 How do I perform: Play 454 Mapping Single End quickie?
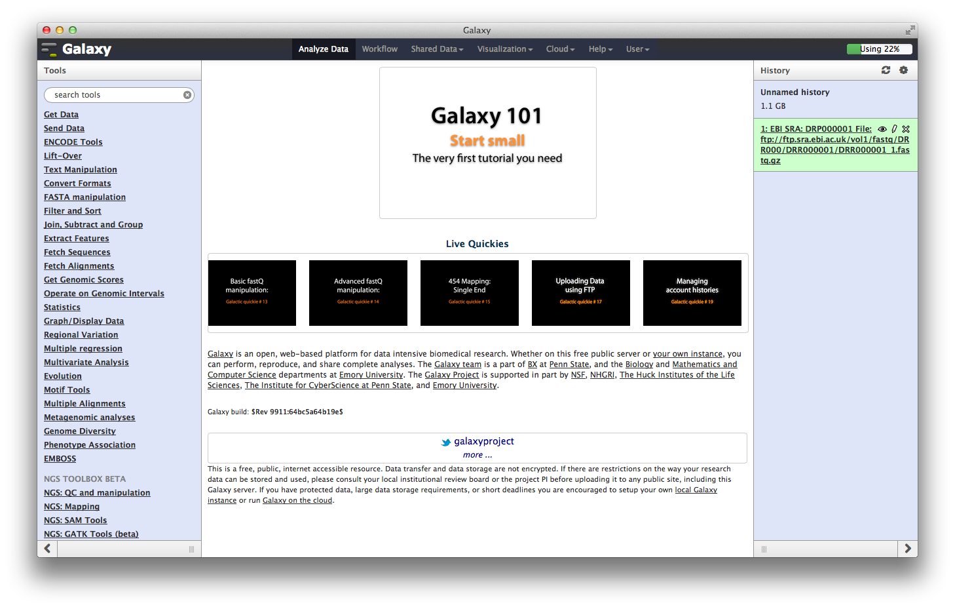point(470,293)
